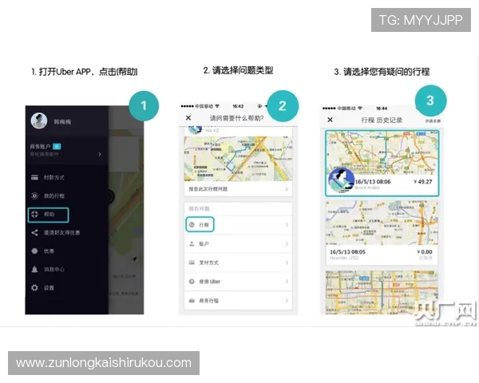The height and width of the screenshot is (383, 479).
Task: Select 付款方式 in the side menu
Action: pyautogui.click(x=54, y=177)
